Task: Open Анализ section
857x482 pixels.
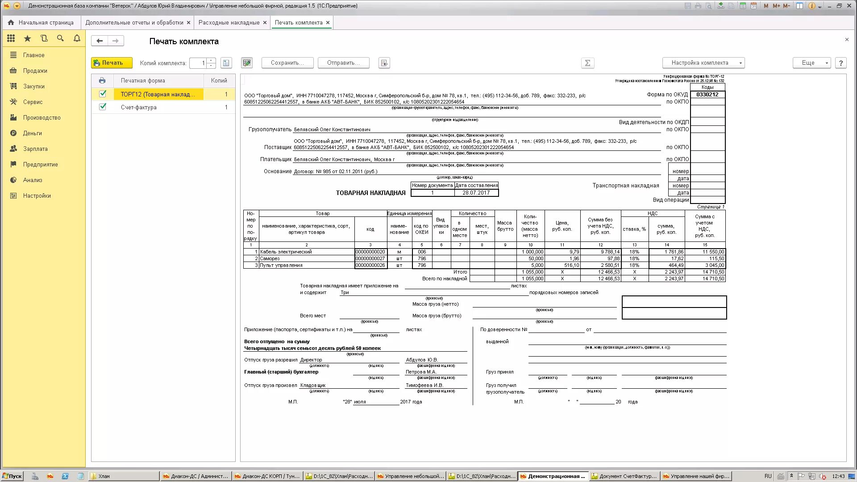Action: click(x=33, y=180)
